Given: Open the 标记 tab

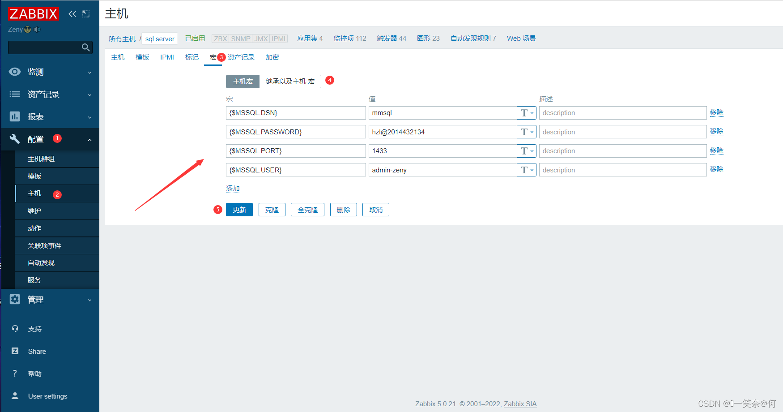Looking at the screenshot, I should [x=192, y=57].
